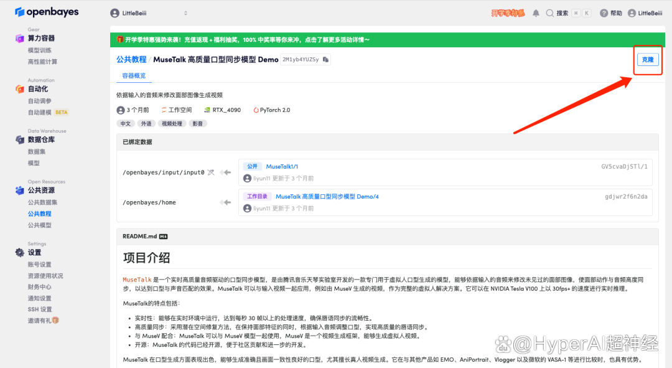Click the gift icon in the green banner
Viewport: 672px width, 368px height.
tap(120, 39)
